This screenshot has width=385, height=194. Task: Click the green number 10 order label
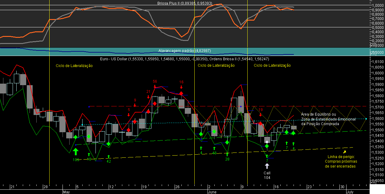(89, 159)
